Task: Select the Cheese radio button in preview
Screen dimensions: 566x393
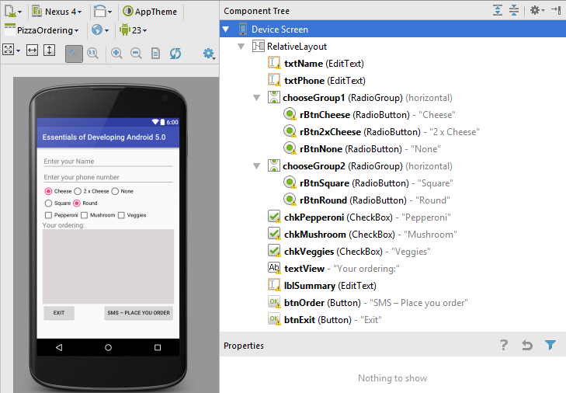Action: click(x=57, y=191)
